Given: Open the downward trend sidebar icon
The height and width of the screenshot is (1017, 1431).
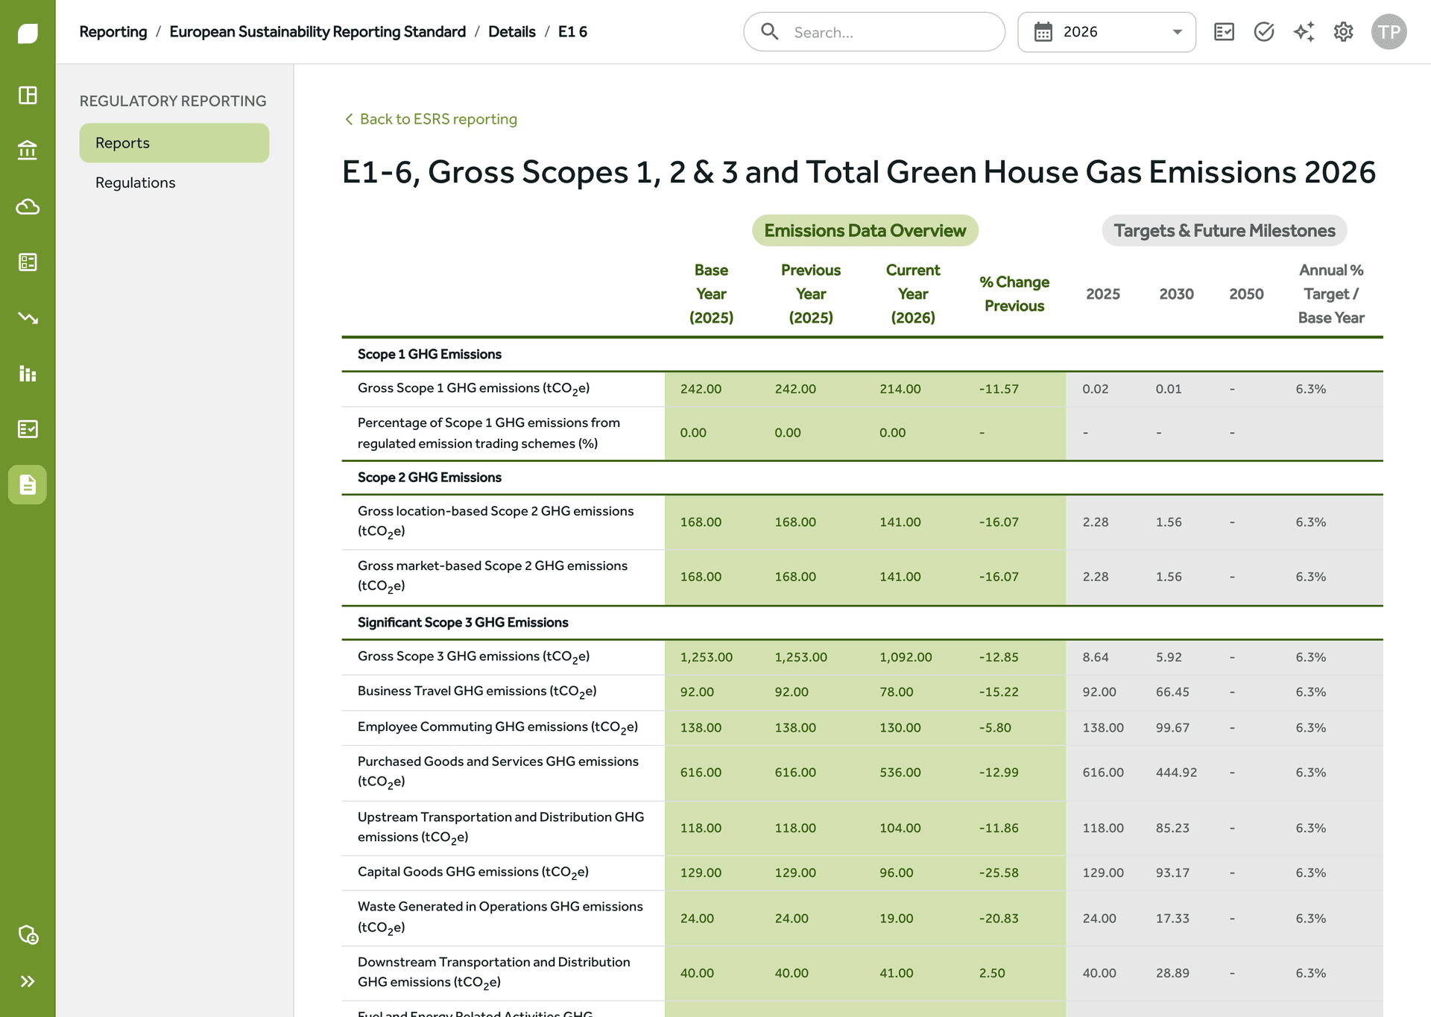Looking at the screenshot, I should (x=28, y=318).
